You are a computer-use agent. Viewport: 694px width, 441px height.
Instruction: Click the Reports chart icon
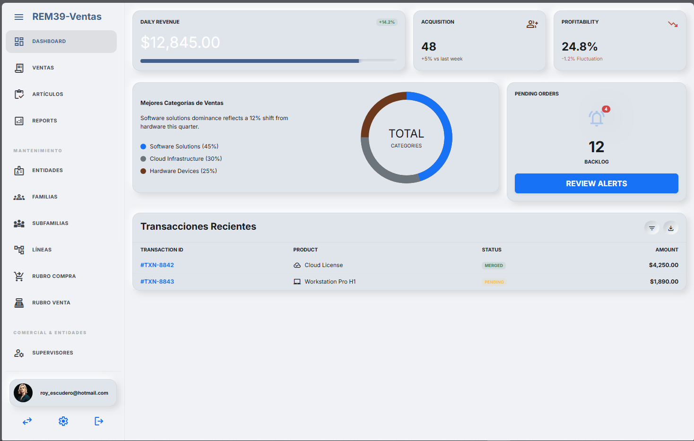coord(19,121)
